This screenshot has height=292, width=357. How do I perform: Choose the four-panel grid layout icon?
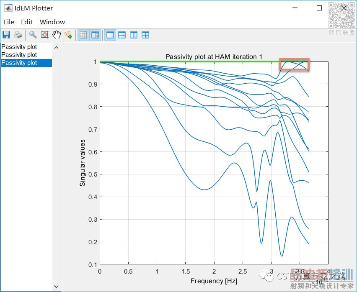[145, 35]
